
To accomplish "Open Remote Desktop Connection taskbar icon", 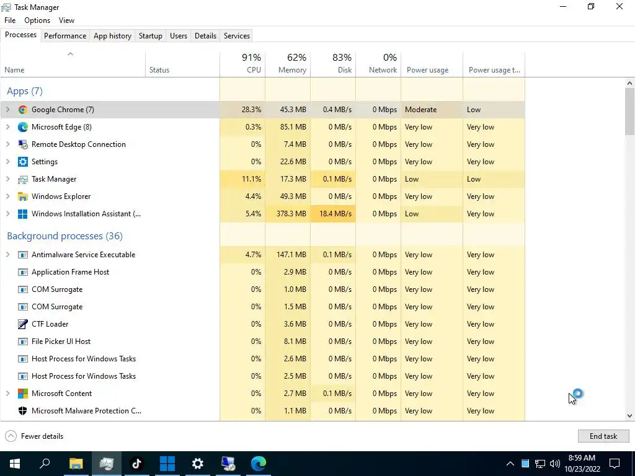I will point(228,464).
